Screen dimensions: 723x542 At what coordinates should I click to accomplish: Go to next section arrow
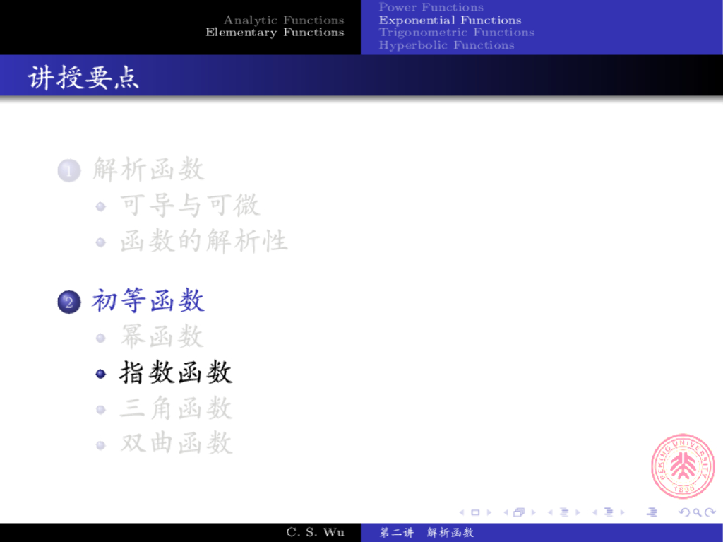pos(623,512)
